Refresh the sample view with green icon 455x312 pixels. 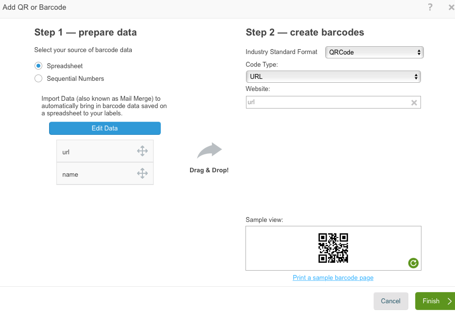[413, 263]
